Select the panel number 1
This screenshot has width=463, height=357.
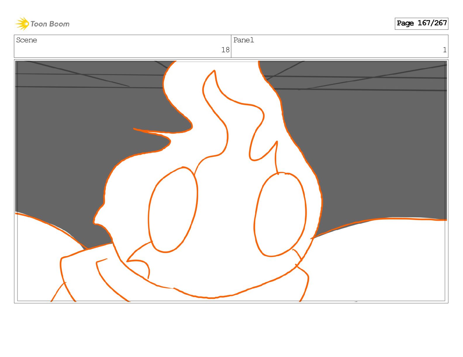point(445,50)
